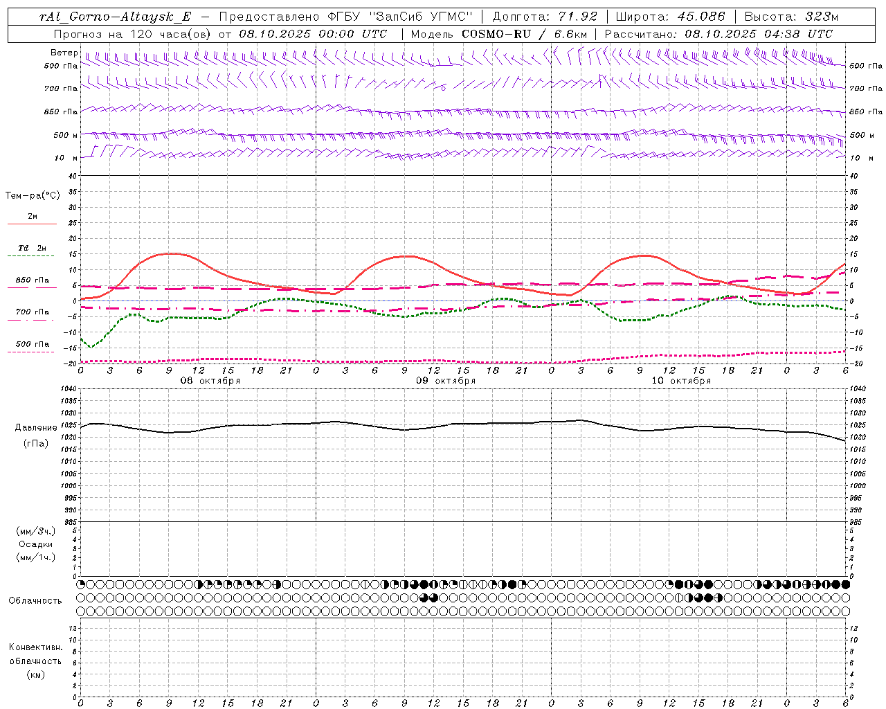The image size is (886, 709).
Task: Click the dotted line sample under 500 гПа legend
Action: tap(32, 352)
